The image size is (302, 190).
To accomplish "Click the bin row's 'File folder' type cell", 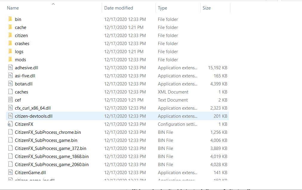I will pos(168,19).
